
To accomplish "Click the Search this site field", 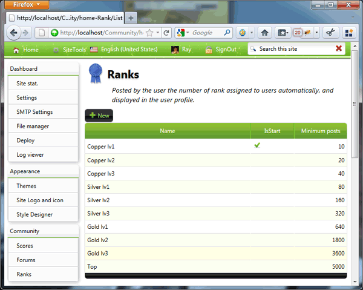I will click(296, 48).
